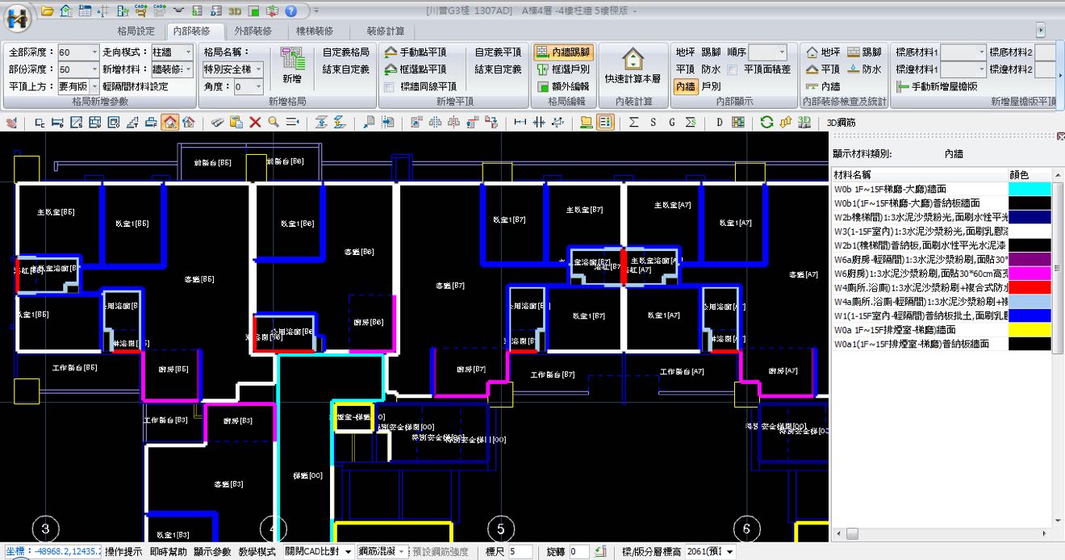This screenshot has height=560, width=1065.
Task: Click the cyan W0b color swatch
Action: click(1029, 189)
